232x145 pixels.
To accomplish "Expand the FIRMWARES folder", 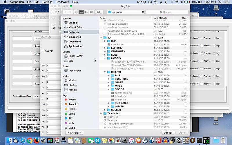I will (105, 51).
